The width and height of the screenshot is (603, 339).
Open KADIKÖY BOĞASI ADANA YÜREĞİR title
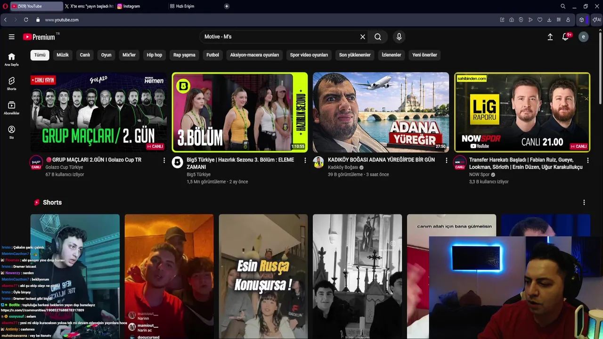(x=381, y=160)
